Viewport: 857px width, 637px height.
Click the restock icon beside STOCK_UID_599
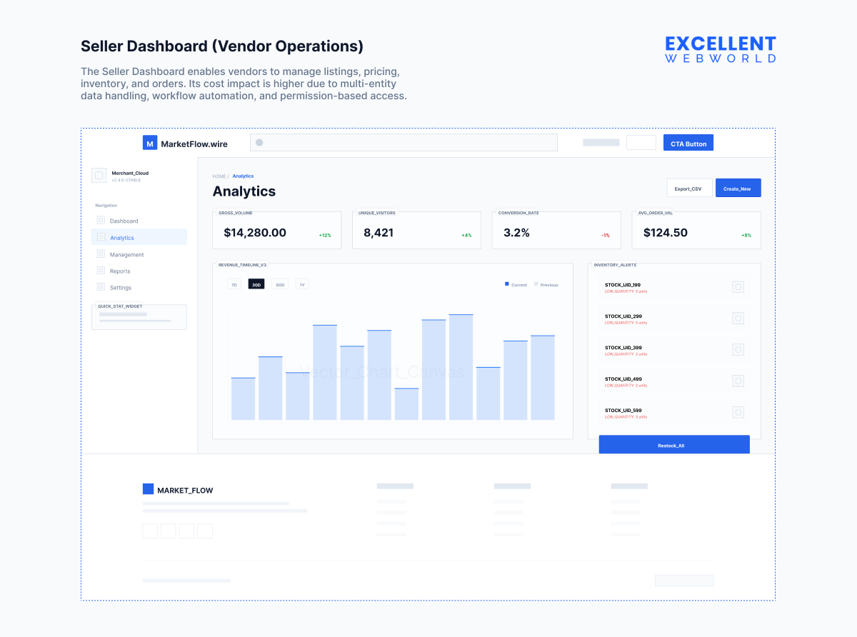point(738,412)
